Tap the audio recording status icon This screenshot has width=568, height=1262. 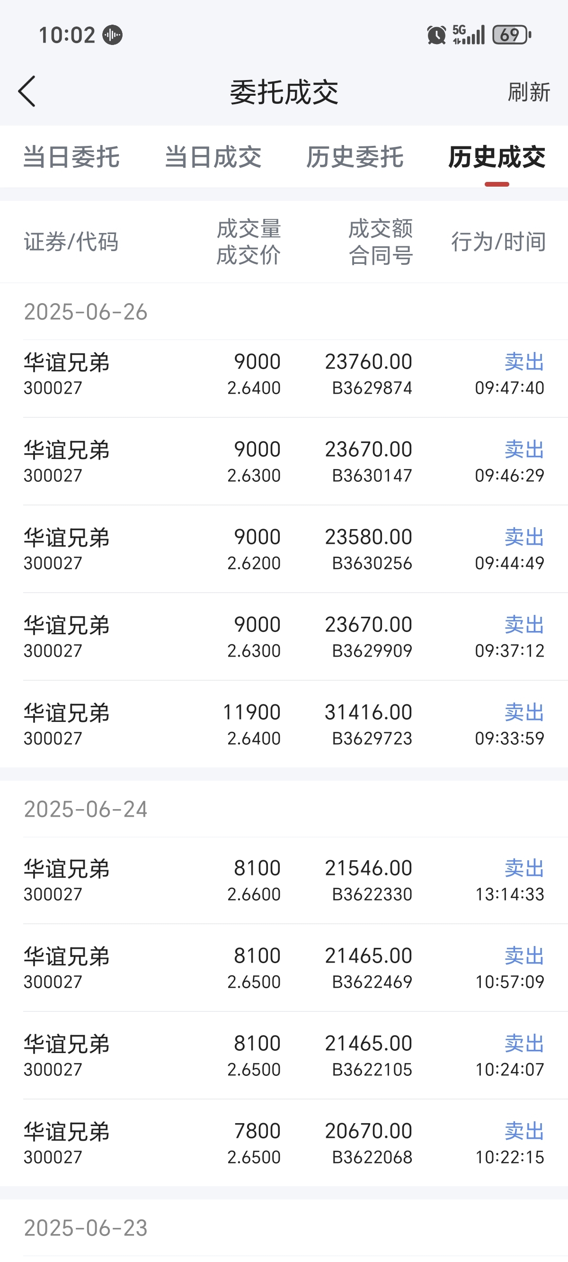point(112,35)
